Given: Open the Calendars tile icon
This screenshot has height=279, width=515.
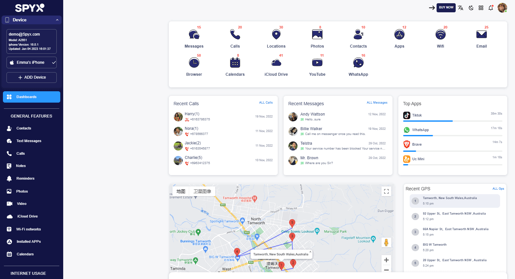Looking at the screenshot, I should pyautogui.click(x=235, y=62).
